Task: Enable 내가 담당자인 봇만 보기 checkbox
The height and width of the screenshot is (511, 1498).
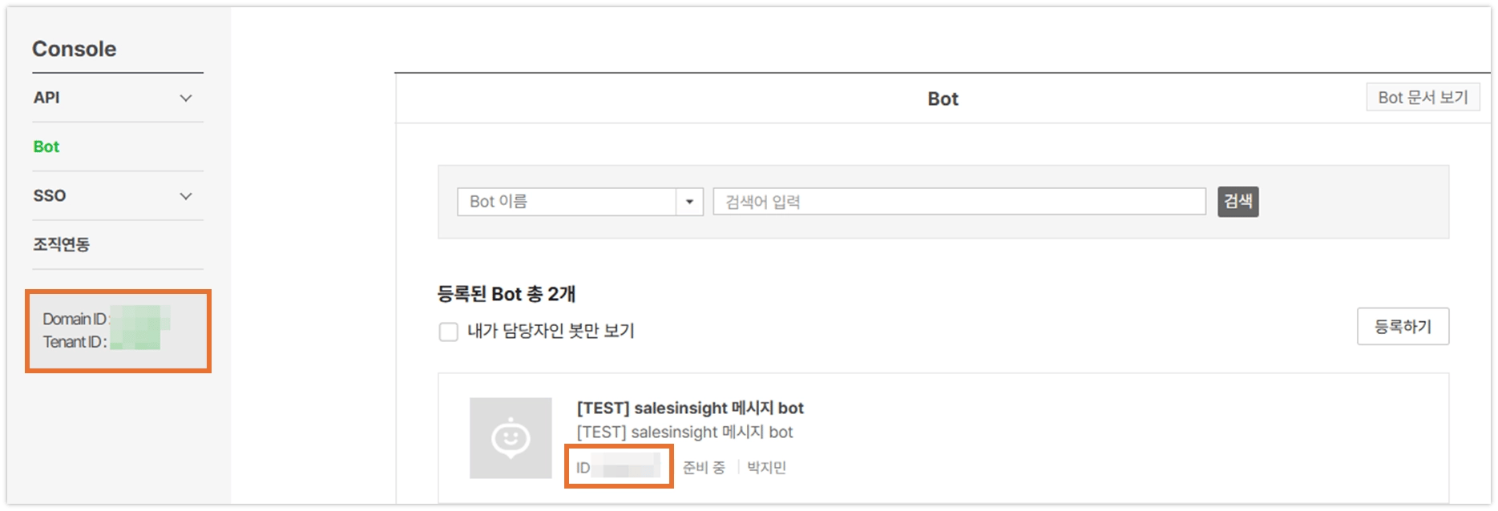Action: click(x=449, y=332)
